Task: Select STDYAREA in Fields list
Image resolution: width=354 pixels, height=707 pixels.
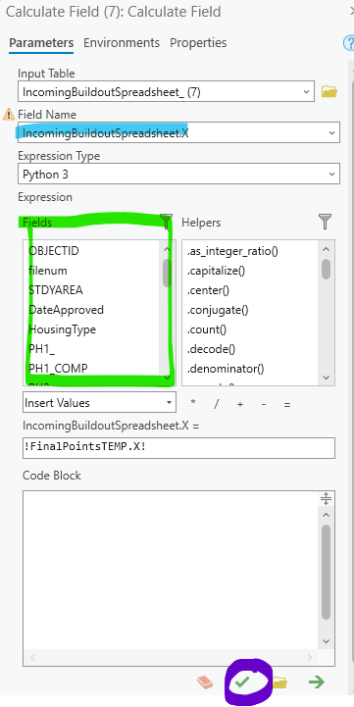Action: 56,290
